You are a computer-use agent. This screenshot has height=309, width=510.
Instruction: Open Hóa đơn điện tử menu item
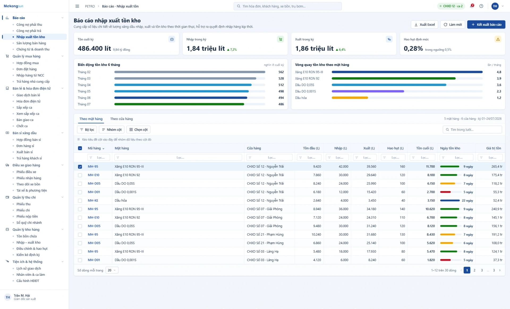coord(28,101)
